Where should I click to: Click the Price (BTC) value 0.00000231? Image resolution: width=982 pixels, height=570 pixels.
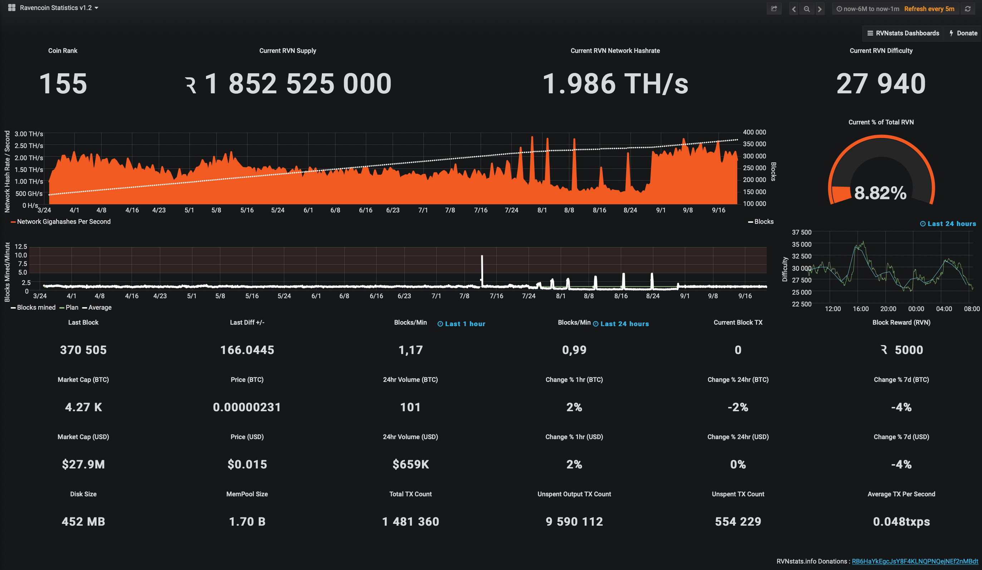[247, 407]
